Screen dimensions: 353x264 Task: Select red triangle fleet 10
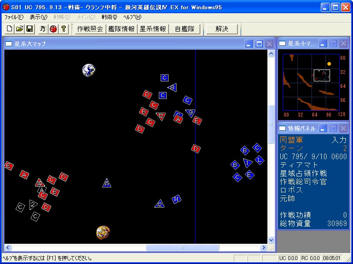click(x=40, y=183)
